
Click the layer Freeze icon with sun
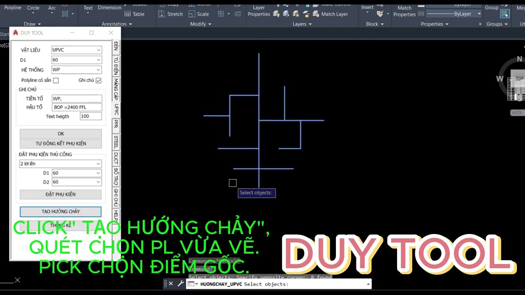296,14
